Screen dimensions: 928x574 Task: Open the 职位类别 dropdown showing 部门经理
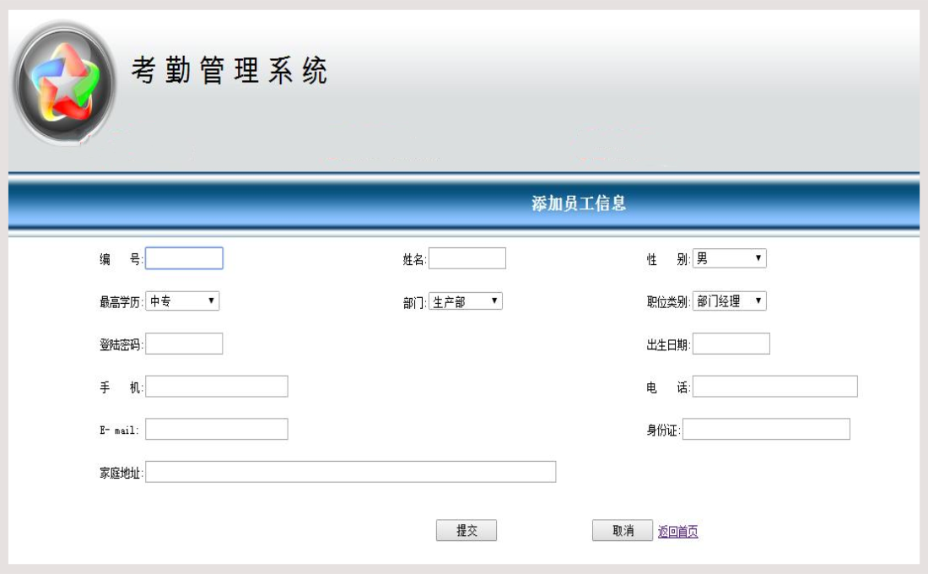pos(729,301)
